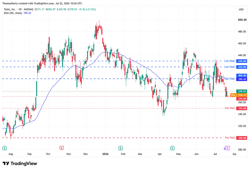
Task: Click the purple upcoming earnings marker
Action: point(228,148)
